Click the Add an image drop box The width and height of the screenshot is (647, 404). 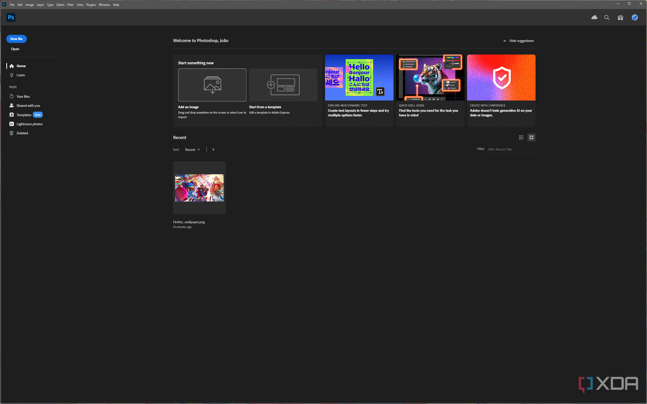coord(212,85)
